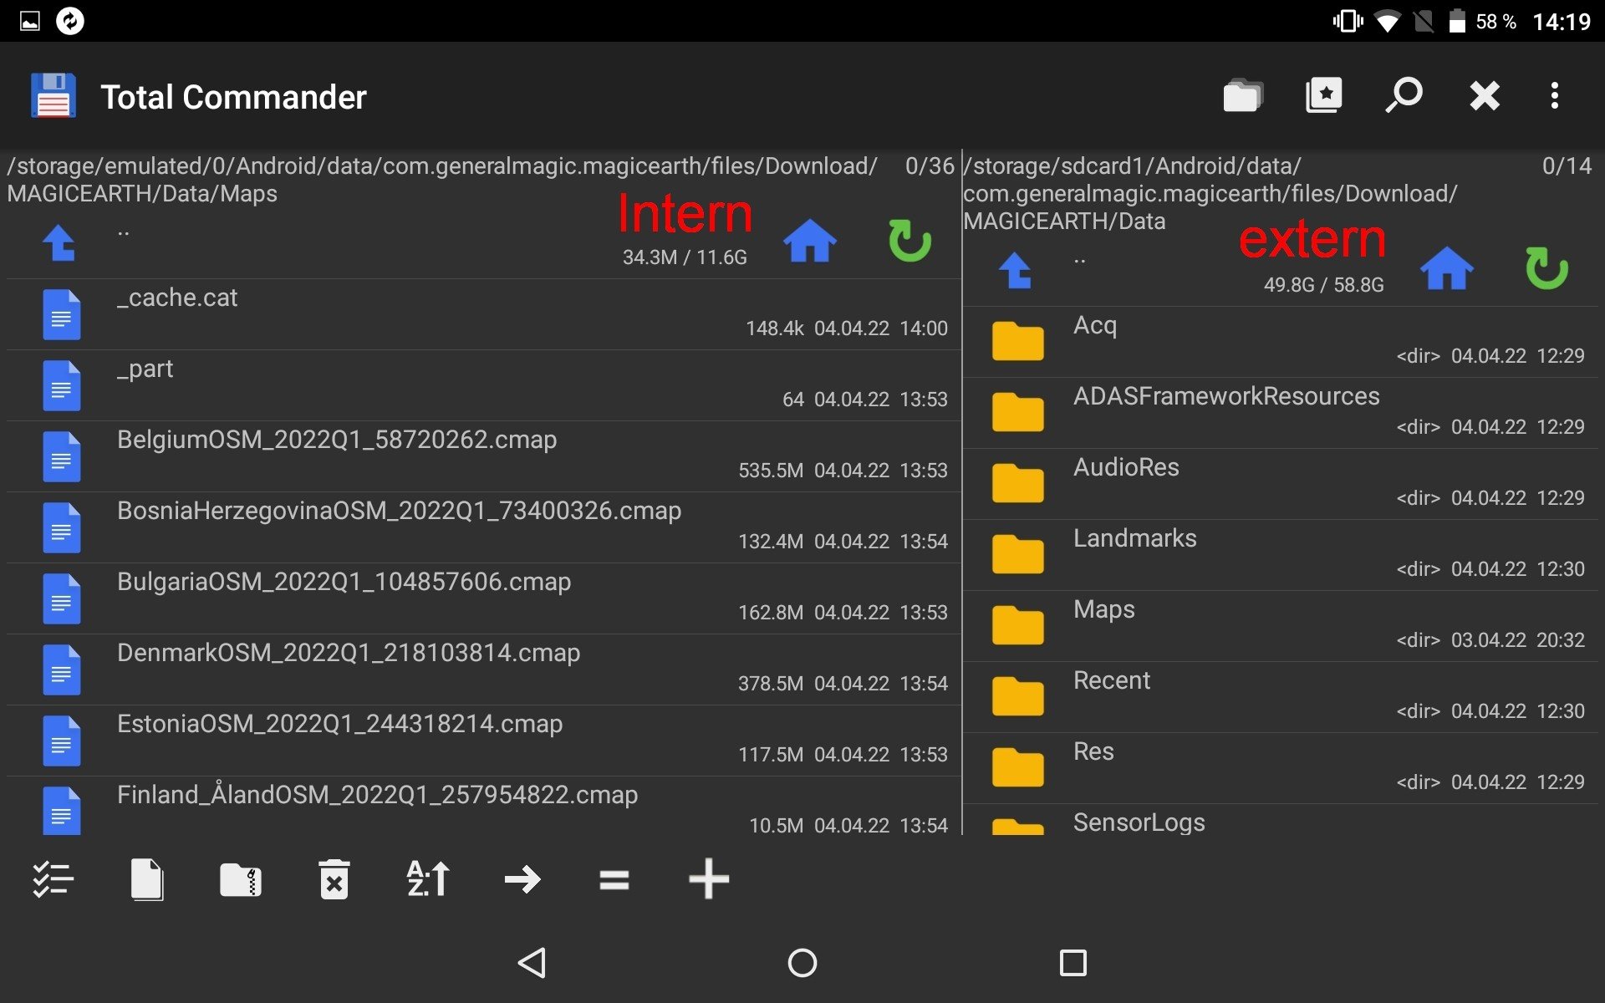The height and width of the screenshot is (1003, 1605).
Task: Select DenmarkOSM_2022Q1_218103814.cmap file
Action: pos(483,670)
